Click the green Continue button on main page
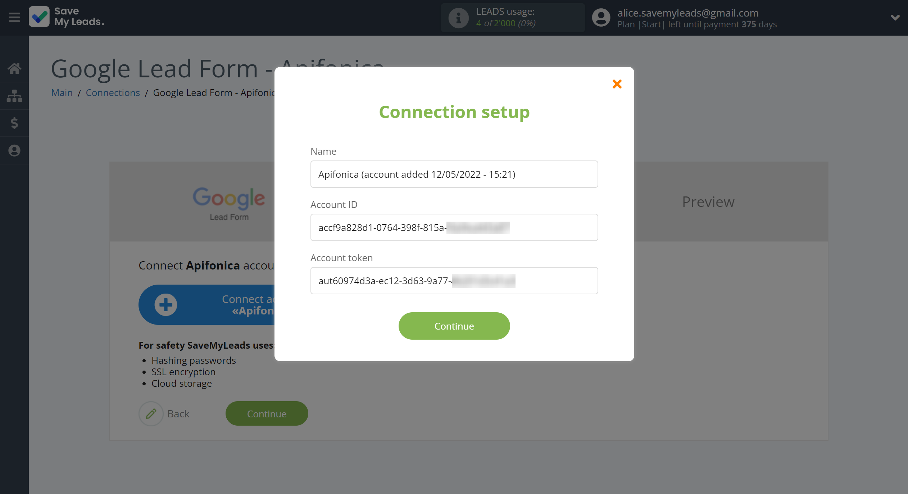The image size is (908, 494). pos(266,413)
